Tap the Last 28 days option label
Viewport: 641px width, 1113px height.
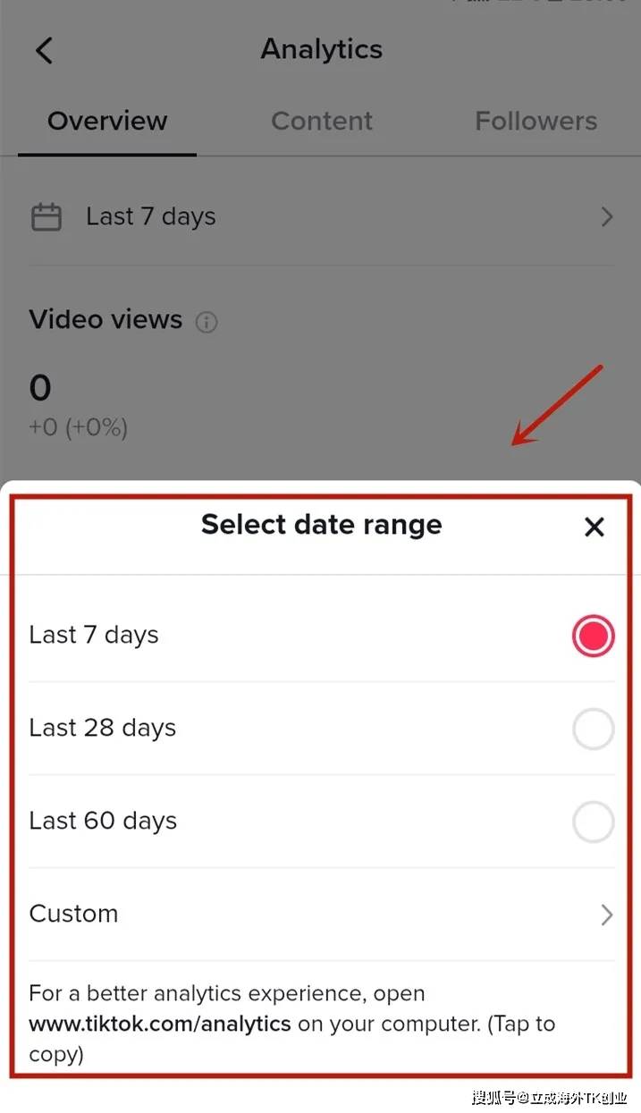pyautogui.click(x=103, y=729)
